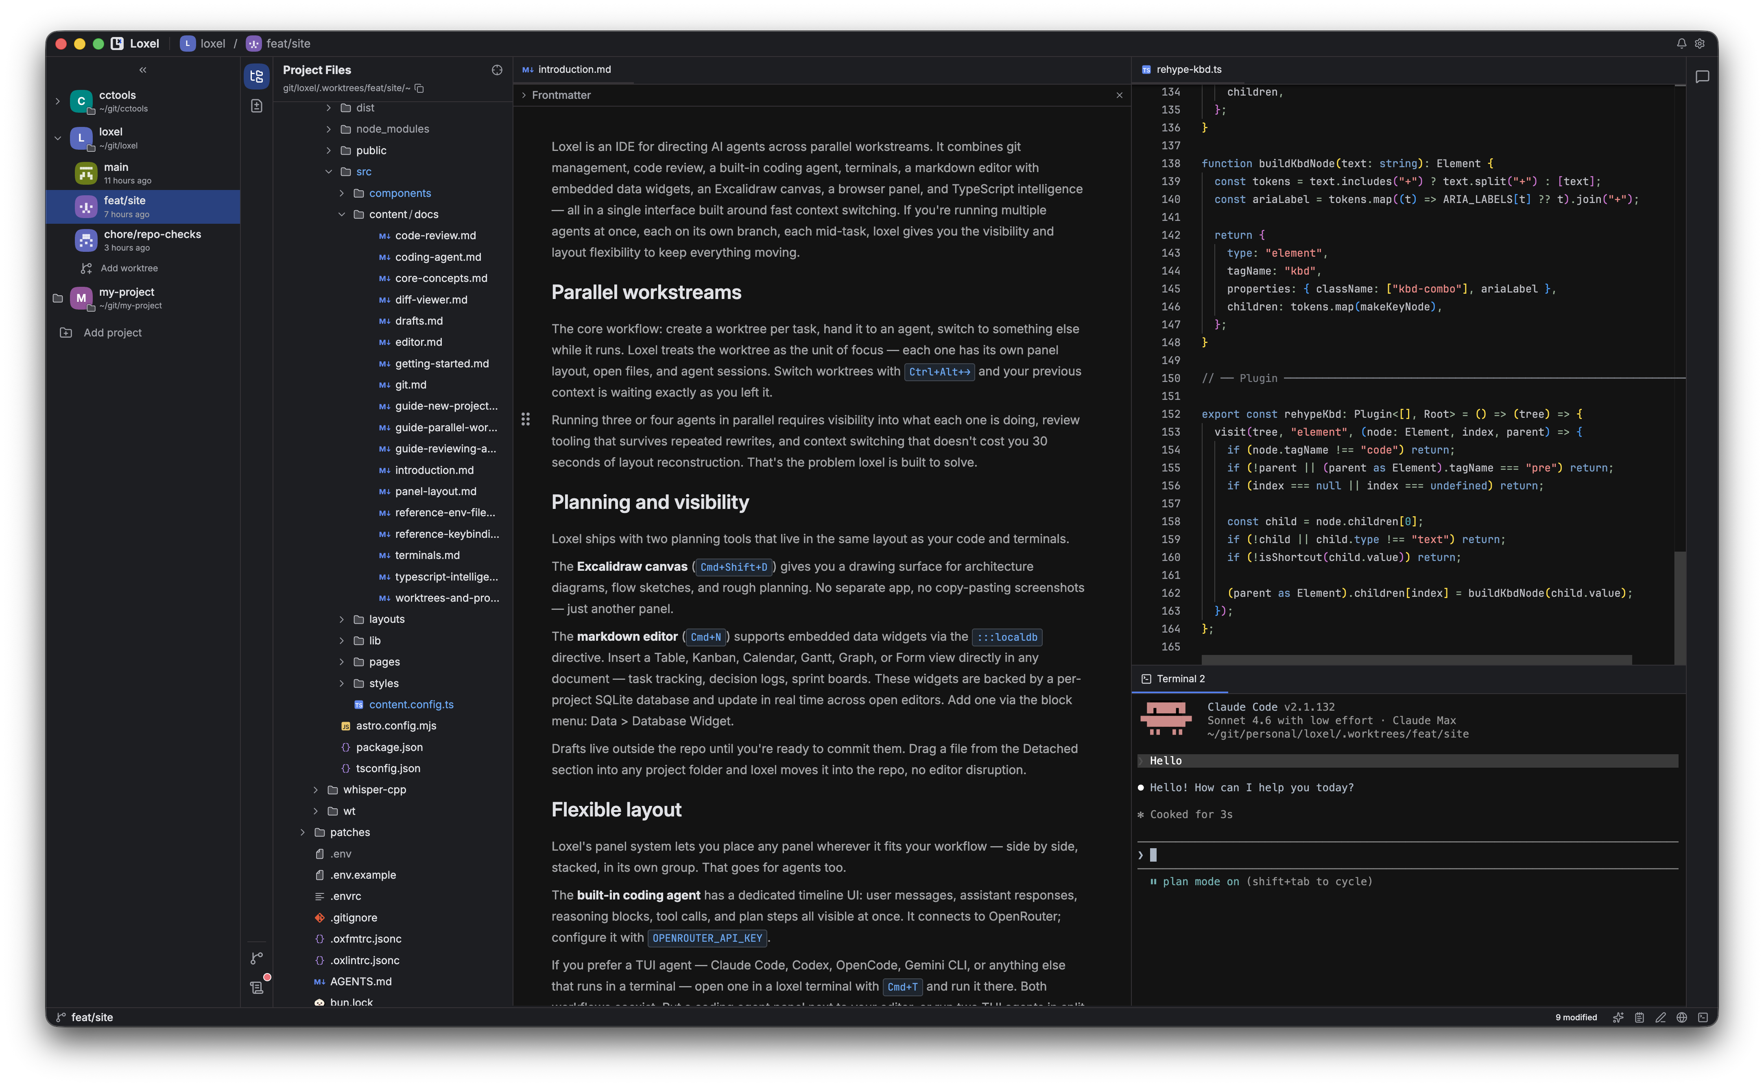Click the notepad icon in status bar
The image size is (1764, 1087).
click(x=1640, y=1017)
